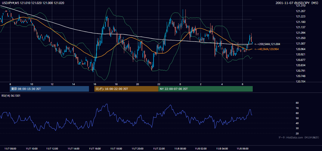Click RSI axis level 40

tap(297, 123)
